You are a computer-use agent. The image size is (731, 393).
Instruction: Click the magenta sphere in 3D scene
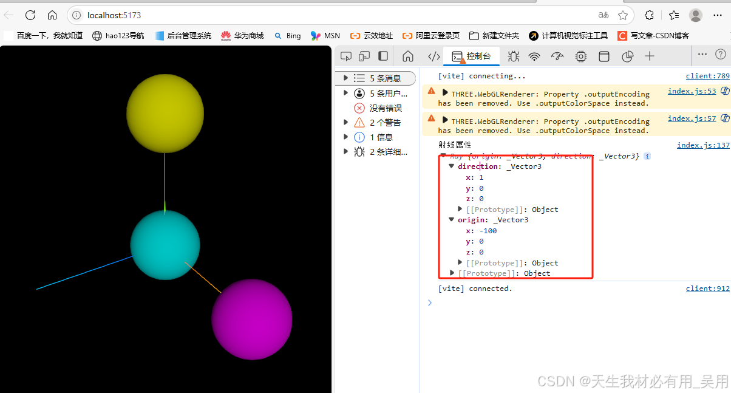(252, 320)
